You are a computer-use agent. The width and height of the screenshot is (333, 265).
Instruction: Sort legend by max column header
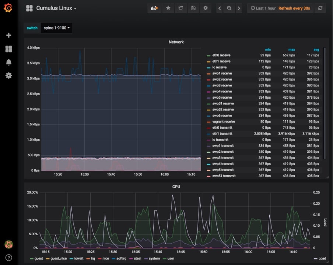click(x=291, y=50)
